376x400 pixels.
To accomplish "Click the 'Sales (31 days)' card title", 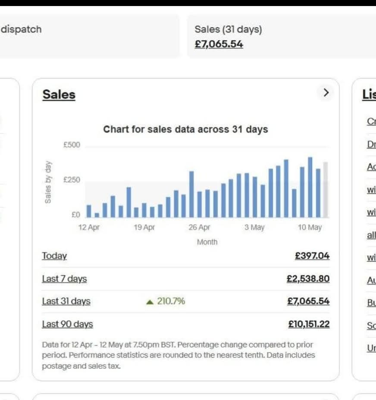I will click(x=228, y=29).
